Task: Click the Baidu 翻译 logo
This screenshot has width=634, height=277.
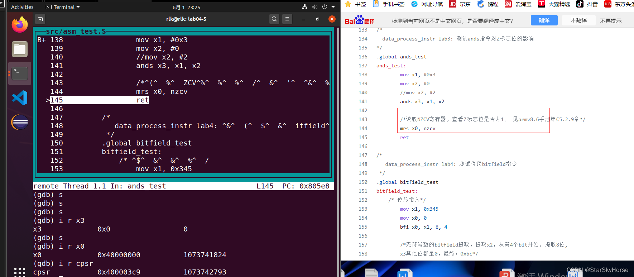Action: coord(359,20)
